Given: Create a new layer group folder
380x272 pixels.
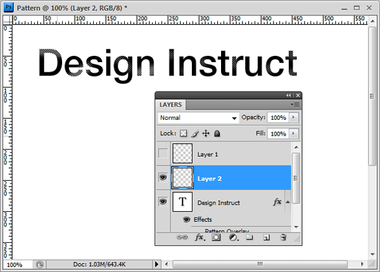Looking at the screenshot, I should point(250,237).
